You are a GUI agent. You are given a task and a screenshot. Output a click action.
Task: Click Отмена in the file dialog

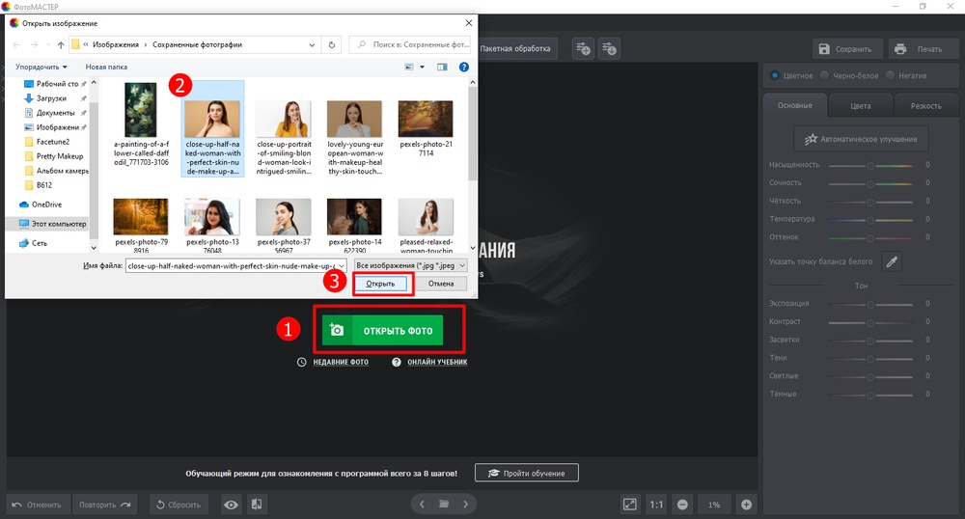pyautogui.click(x=441, y=284)
